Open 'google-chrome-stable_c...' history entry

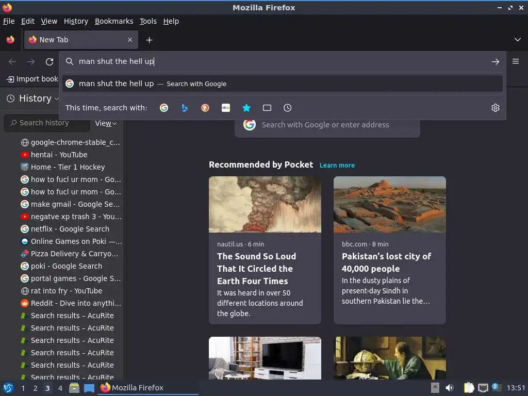point(70,142)
